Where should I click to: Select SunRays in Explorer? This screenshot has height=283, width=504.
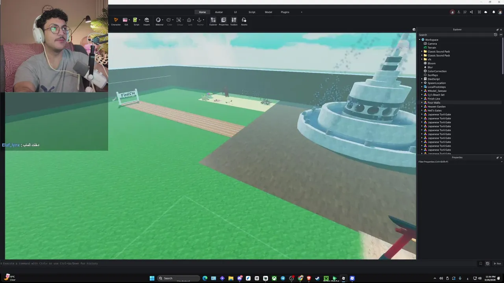tap(432, 75)
